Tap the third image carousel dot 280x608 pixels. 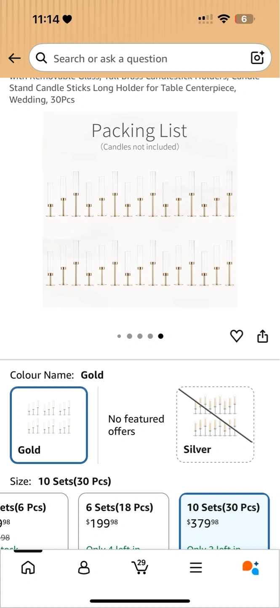(140, 336)
